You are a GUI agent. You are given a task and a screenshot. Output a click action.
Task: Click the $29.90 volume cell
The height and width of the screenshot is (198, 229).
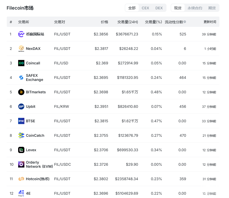click(132, 164)
